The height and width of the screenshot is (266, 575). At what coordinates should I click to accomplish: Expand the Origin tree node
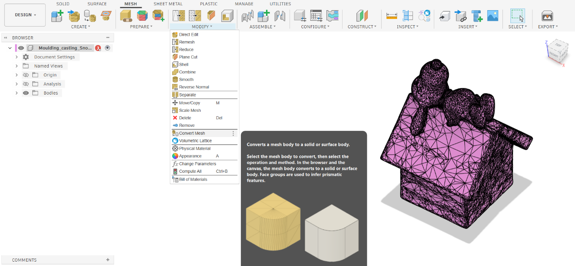click(x=17, y=75)
